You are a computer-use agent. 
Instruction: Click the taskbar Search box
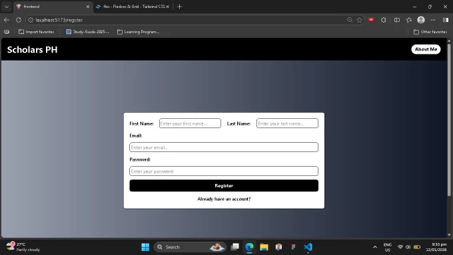point(190,247)
